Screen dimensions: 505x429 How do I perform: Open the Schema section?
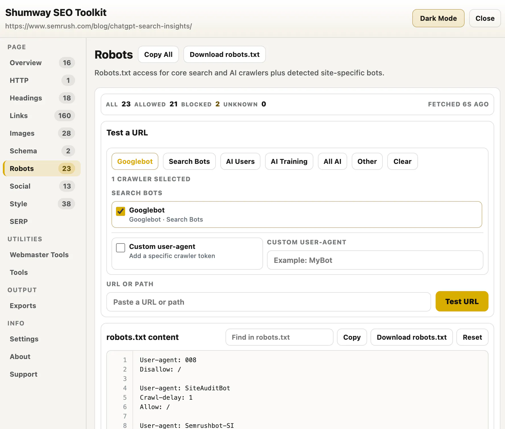tap(42, 151)
